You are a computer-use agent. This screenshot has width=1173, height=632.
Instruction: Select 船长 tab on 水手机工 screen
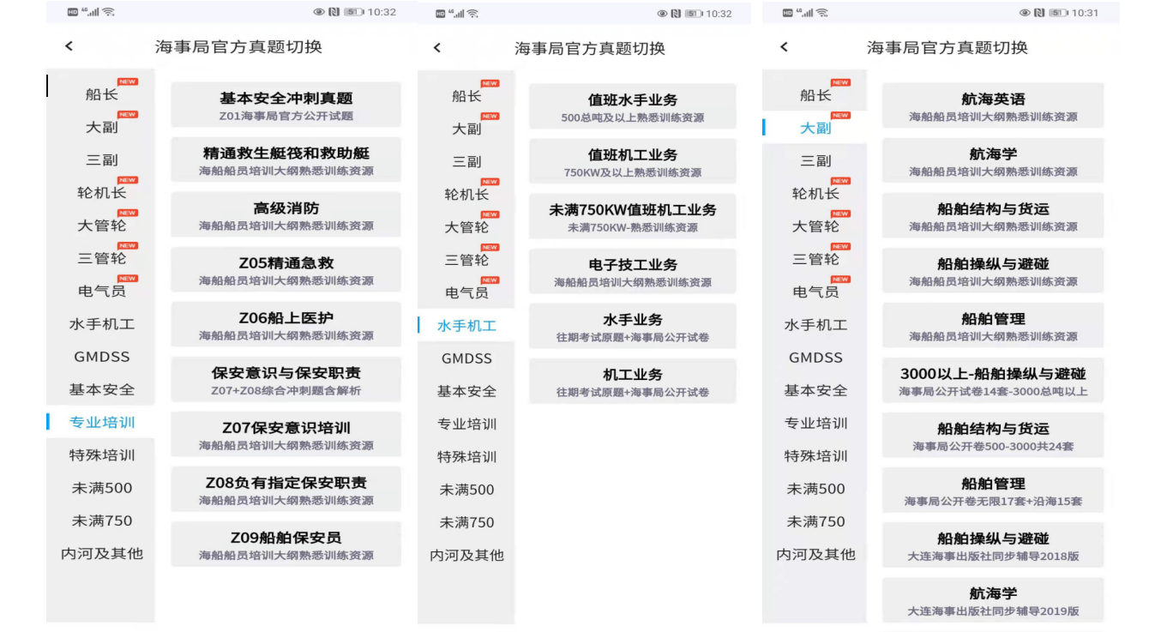click(x=466, y=96)
